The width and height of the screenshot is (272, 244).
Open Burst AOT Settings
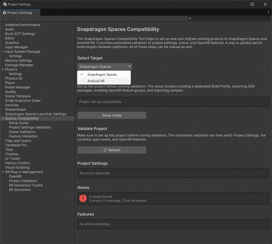[20, 34]
